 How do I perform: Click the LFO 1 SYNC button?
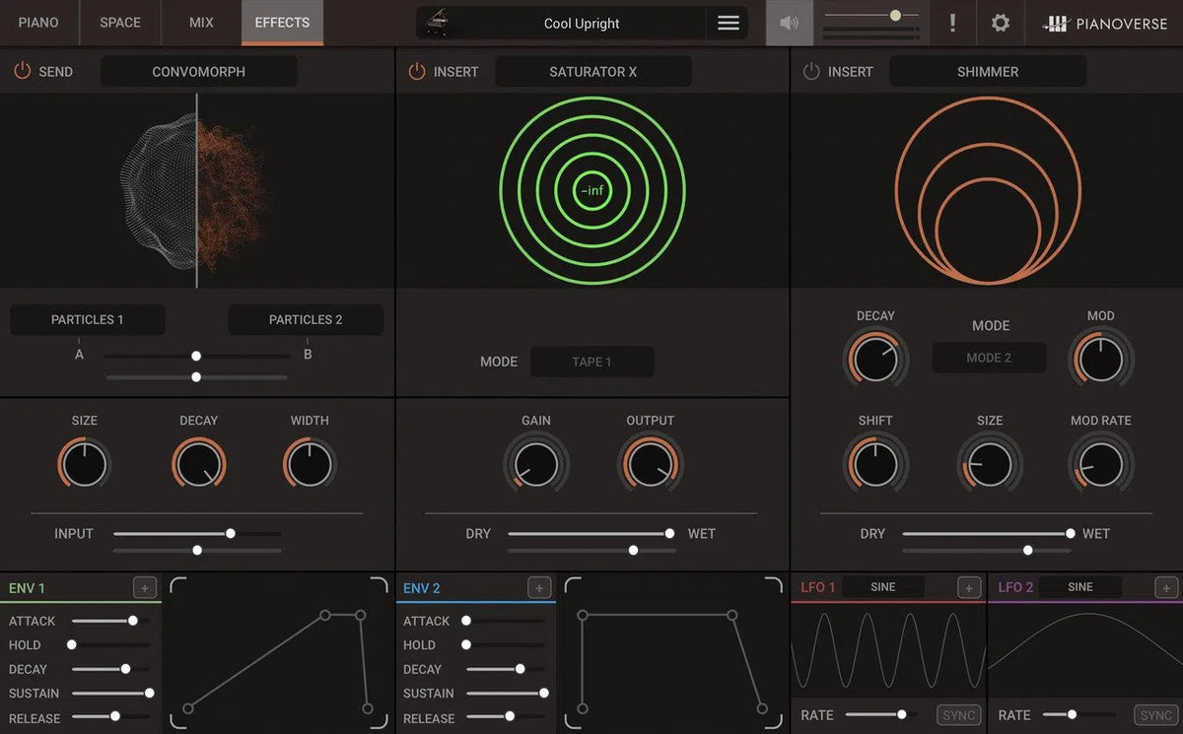coord(958,715)
